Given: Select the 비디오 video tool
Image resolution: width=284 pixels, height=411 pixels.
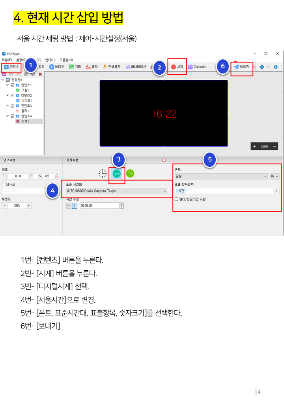Looking at the screenshot, I should [57, 67].
